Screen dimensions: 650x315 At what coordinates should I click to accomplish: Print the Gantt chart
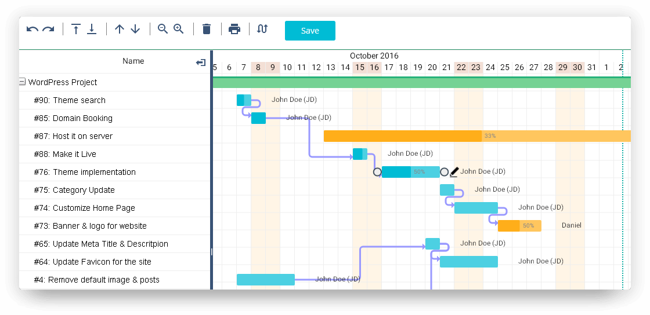click(234, 29)
